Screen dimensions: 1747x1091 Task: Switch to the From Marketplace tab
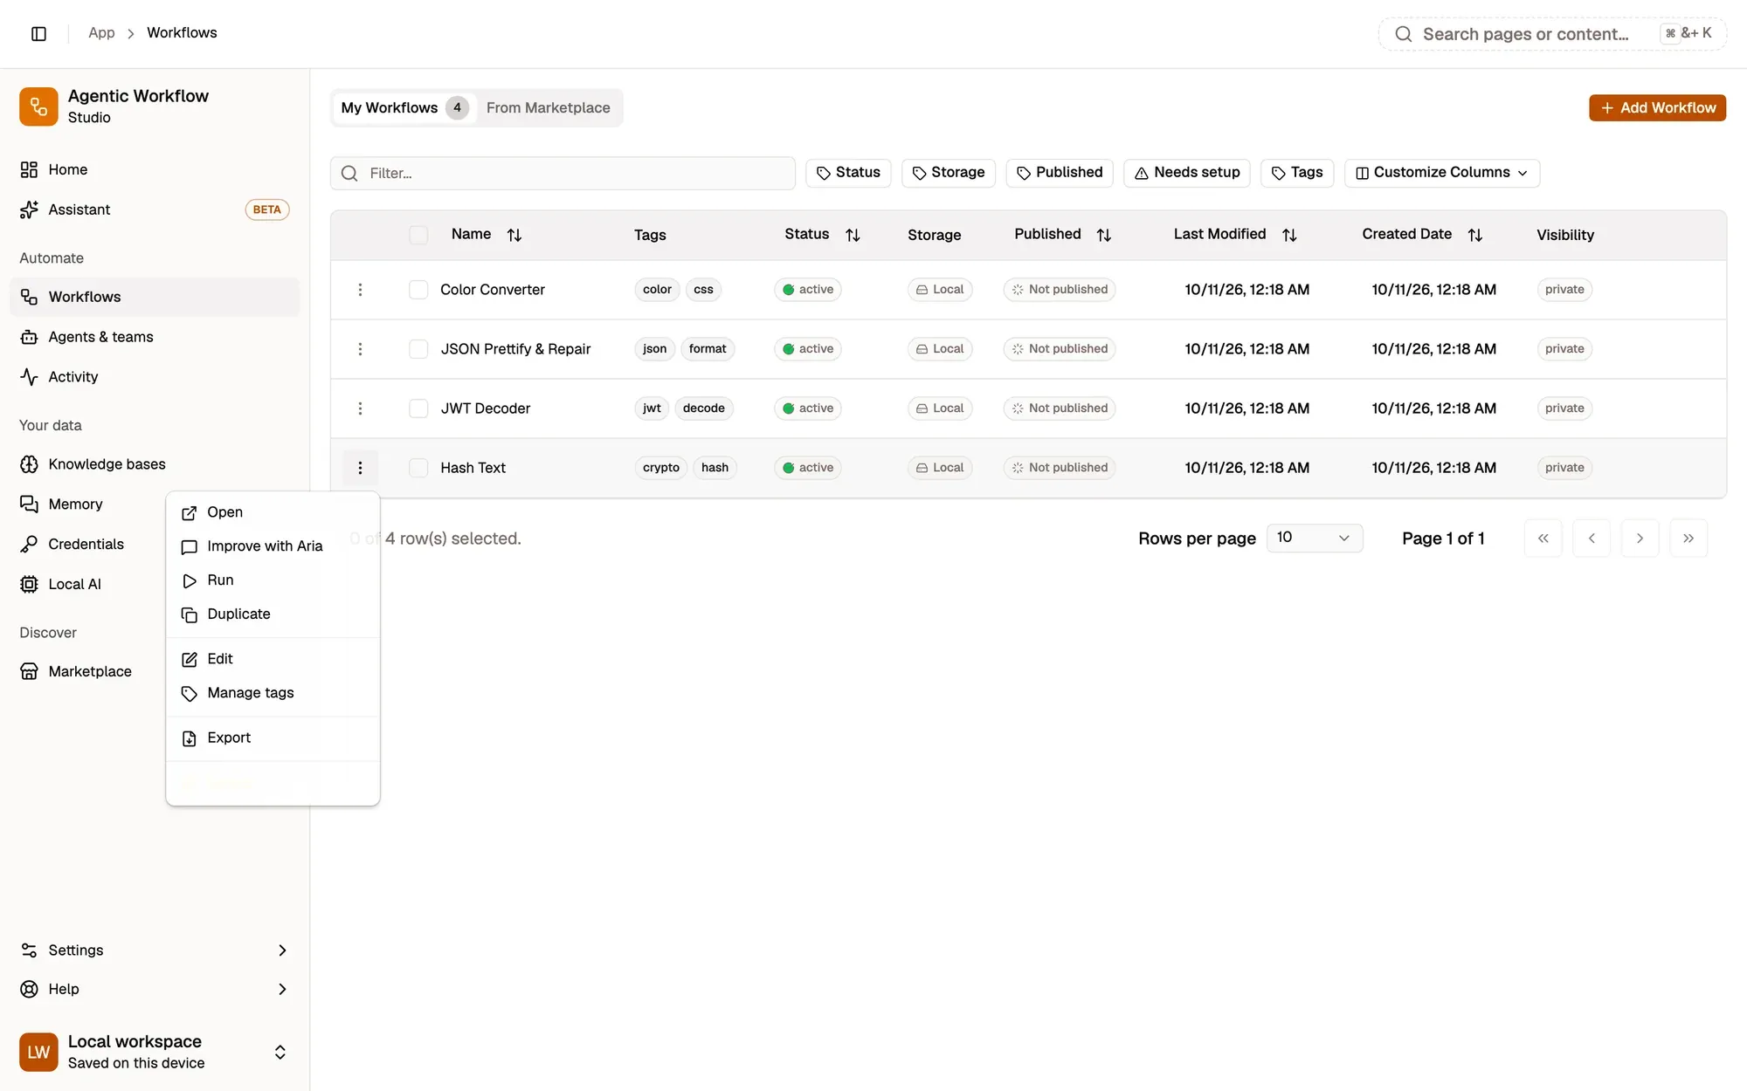tap(548, 108)
